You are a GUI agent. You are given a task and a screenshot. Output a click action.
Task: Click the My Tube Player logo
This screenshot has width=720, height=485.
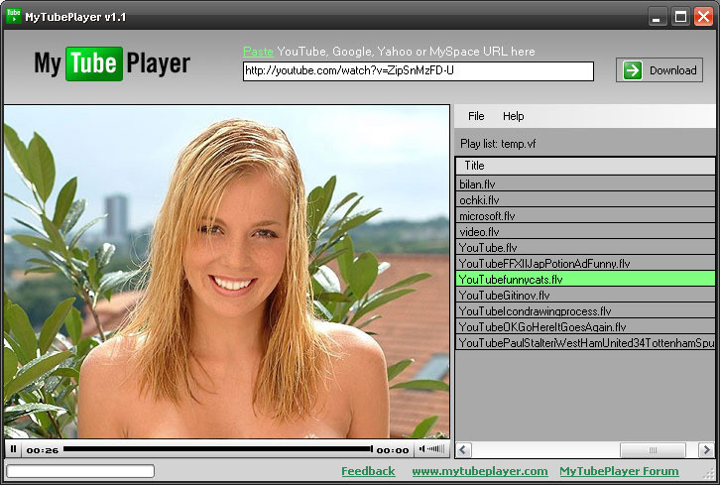(x=112, y=64)
